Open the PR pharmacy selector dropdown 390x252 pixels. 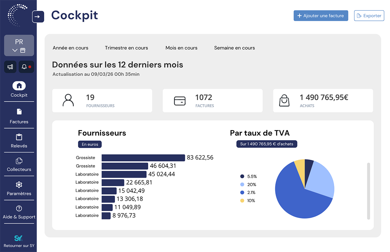[19, 45]
